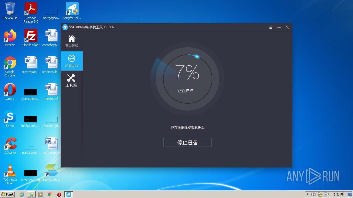
Task: Open Windows Explorer from taskbar
Action: tap(31, 194)
